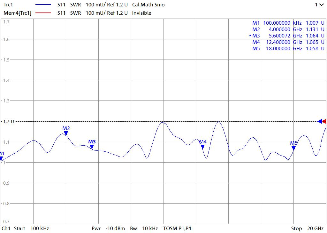Click the blue reference level arrow
This screenshot has width=327, height=233.
tap(319, 121)
